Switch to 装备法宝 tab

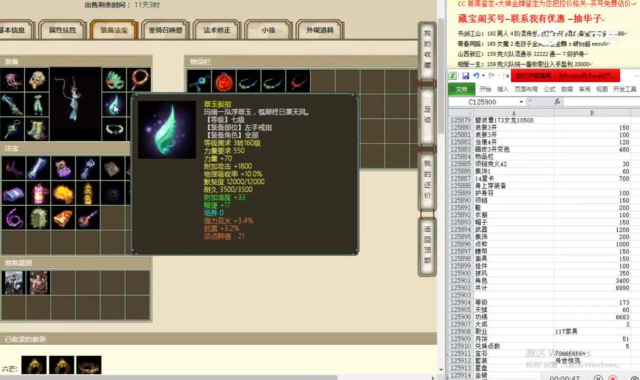coord(114,30)
